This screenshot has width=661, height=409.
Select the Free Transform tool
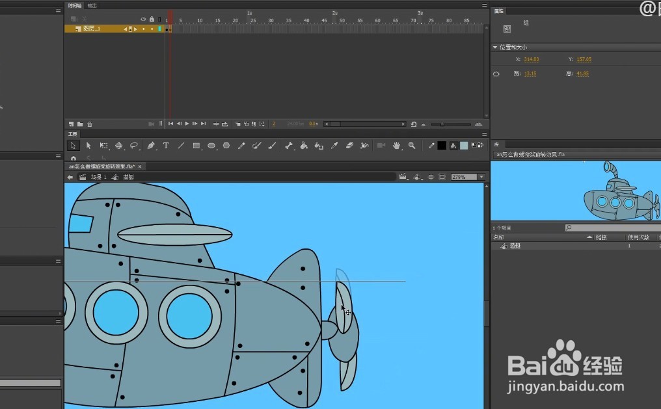[103, 145]
